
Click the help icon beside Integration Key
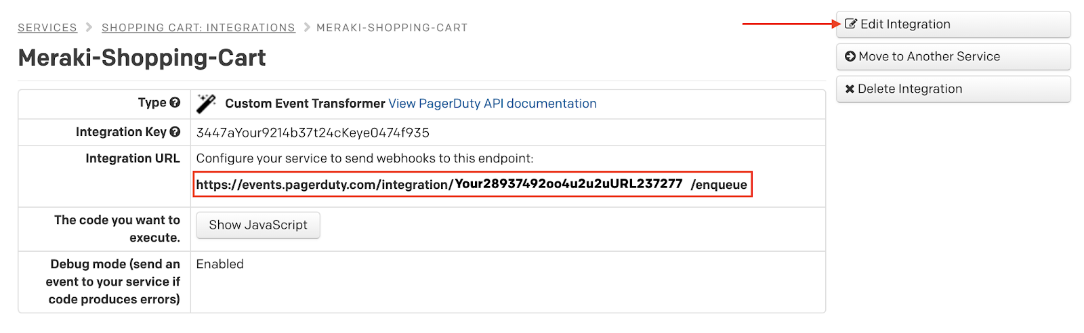[x=175, y=132]
